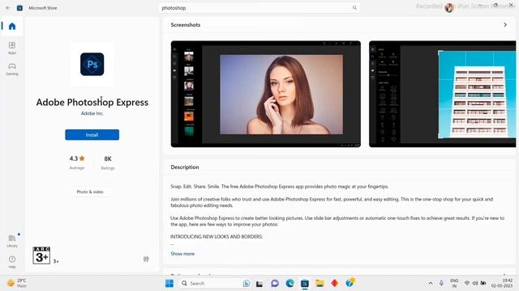519x291 pixels.
Task: Show more of the description
Action: coord(182,254)
